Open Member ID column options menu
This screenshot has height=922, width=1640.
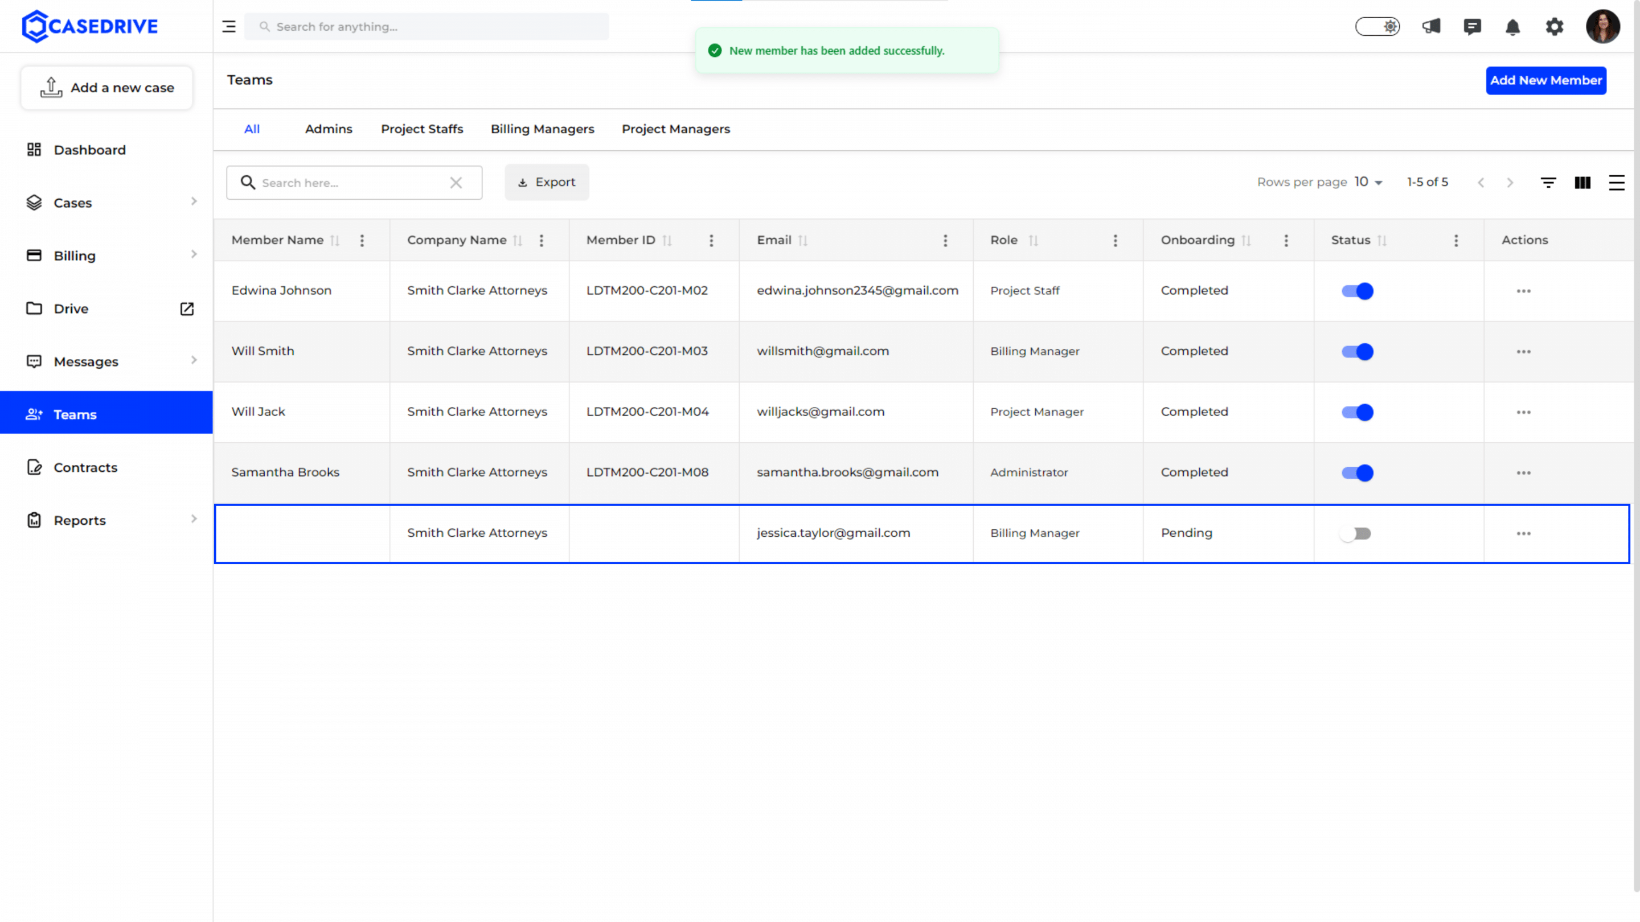click(711, 241)
